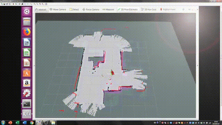The image size is (222, 125).
Task: Open the Ubuntu Dash search launcher
Action: pyautogui.click(x=27, y=11)
